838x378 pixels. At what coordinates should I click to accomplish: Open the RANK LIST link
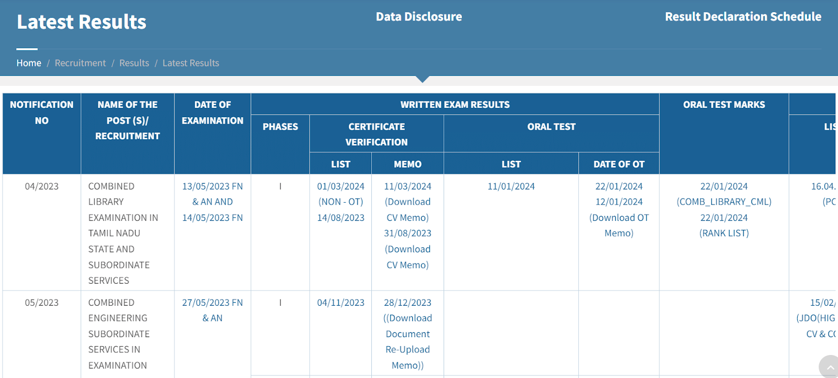pos(724,234)
